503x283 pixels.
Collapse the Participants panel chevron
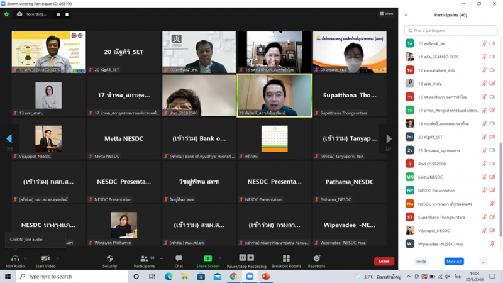(x=406, y=15)
